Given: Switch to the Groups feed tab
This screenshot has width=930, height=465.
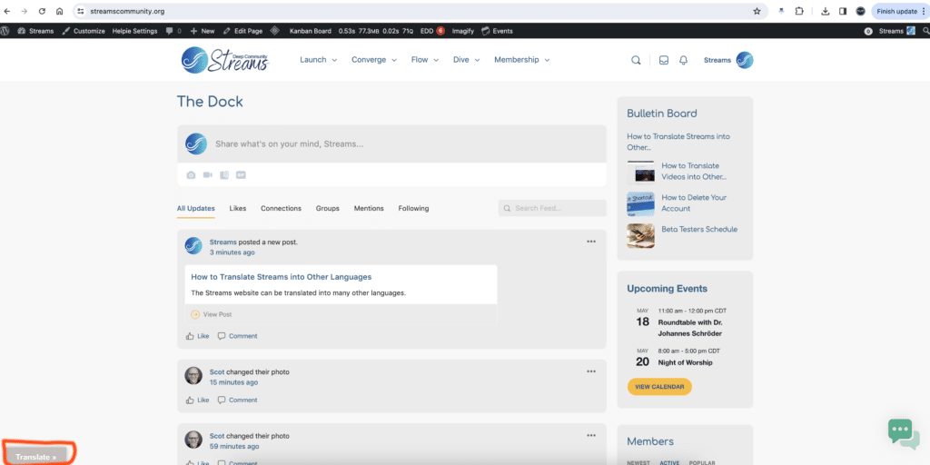Looking at the screenshot, I should tap(327, 208).
